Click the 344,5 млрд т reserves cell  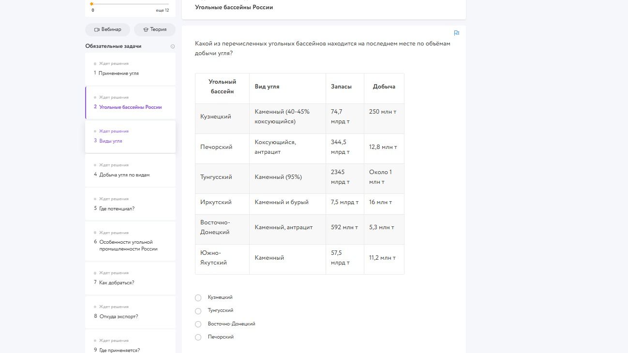pos(345,147)
